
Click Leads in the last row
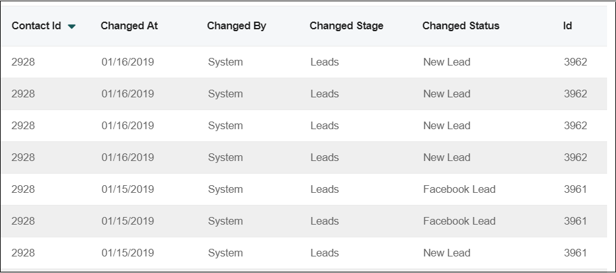tap(324, 253)
